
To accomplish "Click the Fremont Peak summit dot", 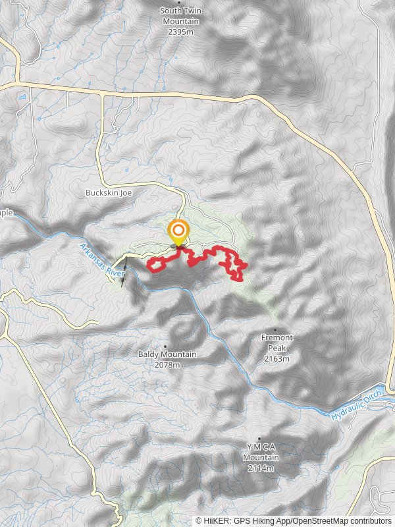I will click(x=275, y=330).
